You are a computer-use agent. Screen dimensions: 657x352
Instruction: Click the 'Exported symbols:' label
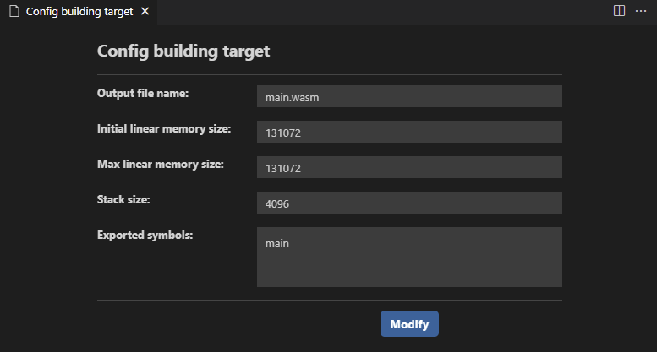pyautogui.click(x=145, y=235)
